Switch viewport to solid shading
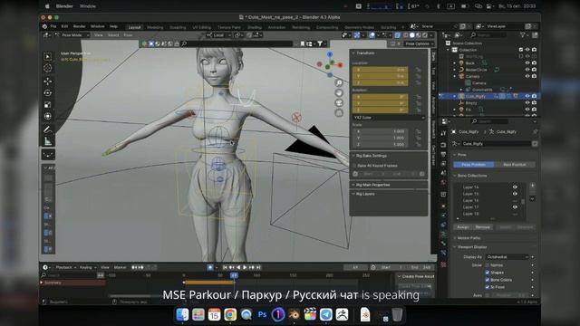 411,35
